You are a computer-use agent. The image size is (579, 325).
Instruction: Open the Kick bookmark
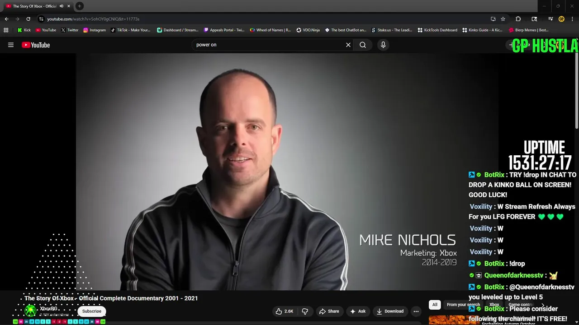[x=24, y=30]
